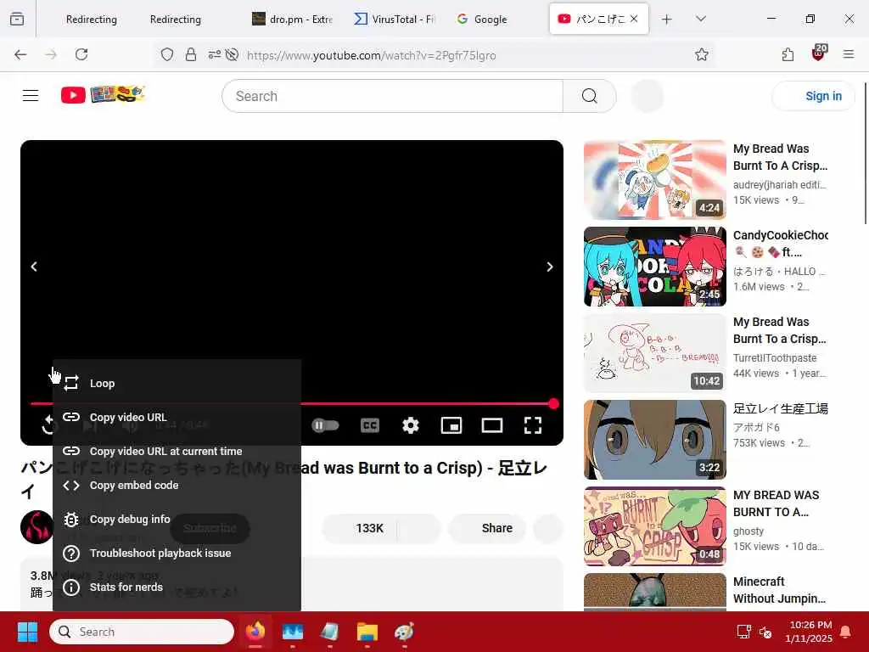Open Firefox from the taskbar
Screen dimensions: 869x652
point(255,632)
